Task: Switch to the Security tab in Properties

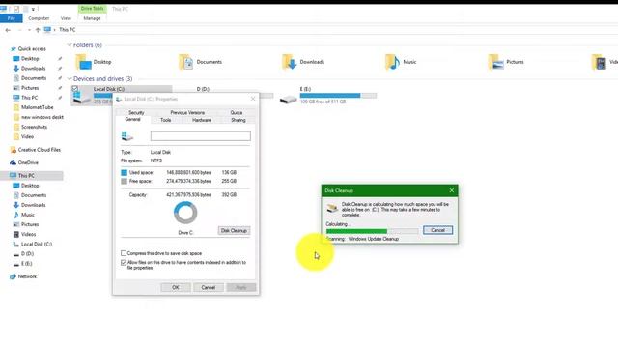Action: (136, 112)
